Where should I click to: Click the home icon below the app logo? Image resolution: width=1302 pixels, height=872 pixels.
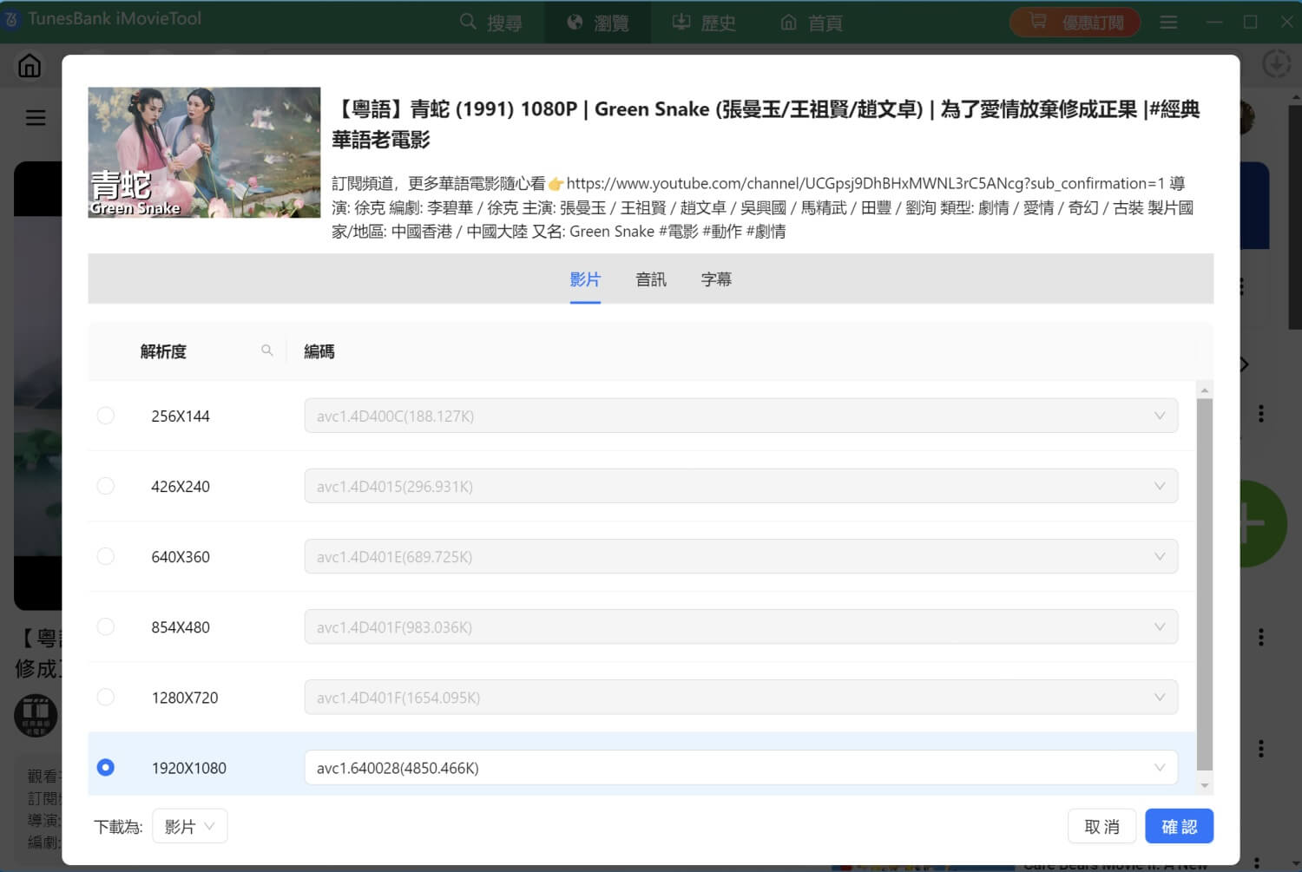click(x=30, y=66)
